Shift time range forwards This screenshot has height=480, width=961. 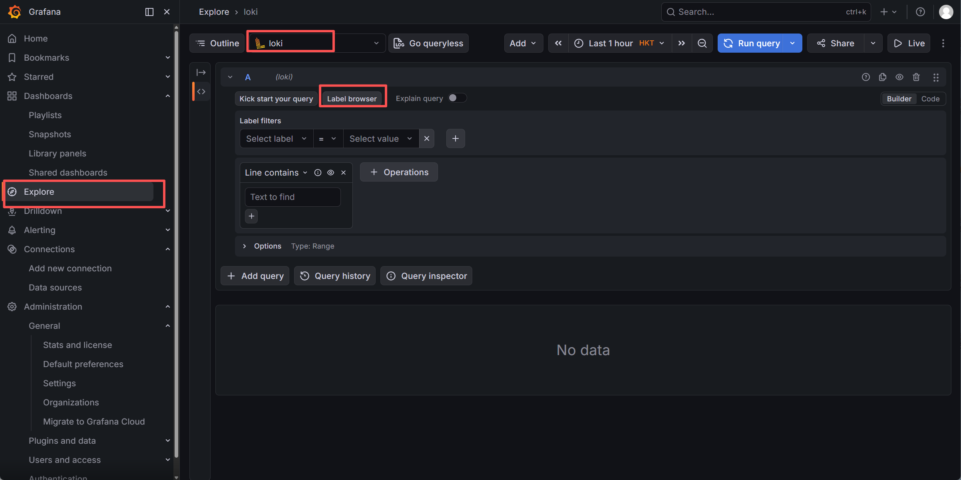(682, 43)
